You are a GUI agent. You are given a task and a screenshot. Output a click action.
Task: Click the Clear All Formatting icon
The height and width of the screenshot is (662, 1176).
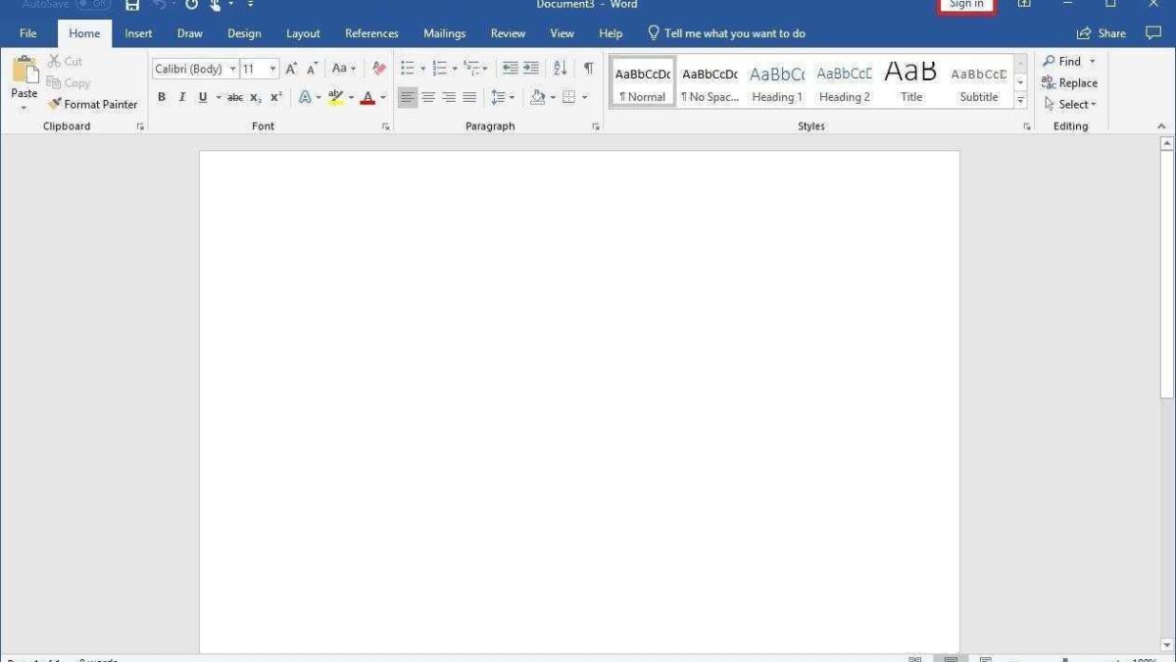point(379,69)
